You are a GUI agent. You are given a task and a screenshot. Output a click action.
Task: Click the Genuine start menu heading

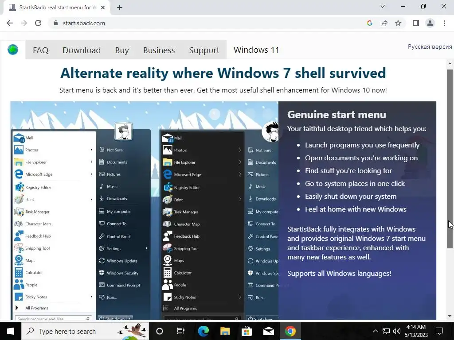coord(337,115)
